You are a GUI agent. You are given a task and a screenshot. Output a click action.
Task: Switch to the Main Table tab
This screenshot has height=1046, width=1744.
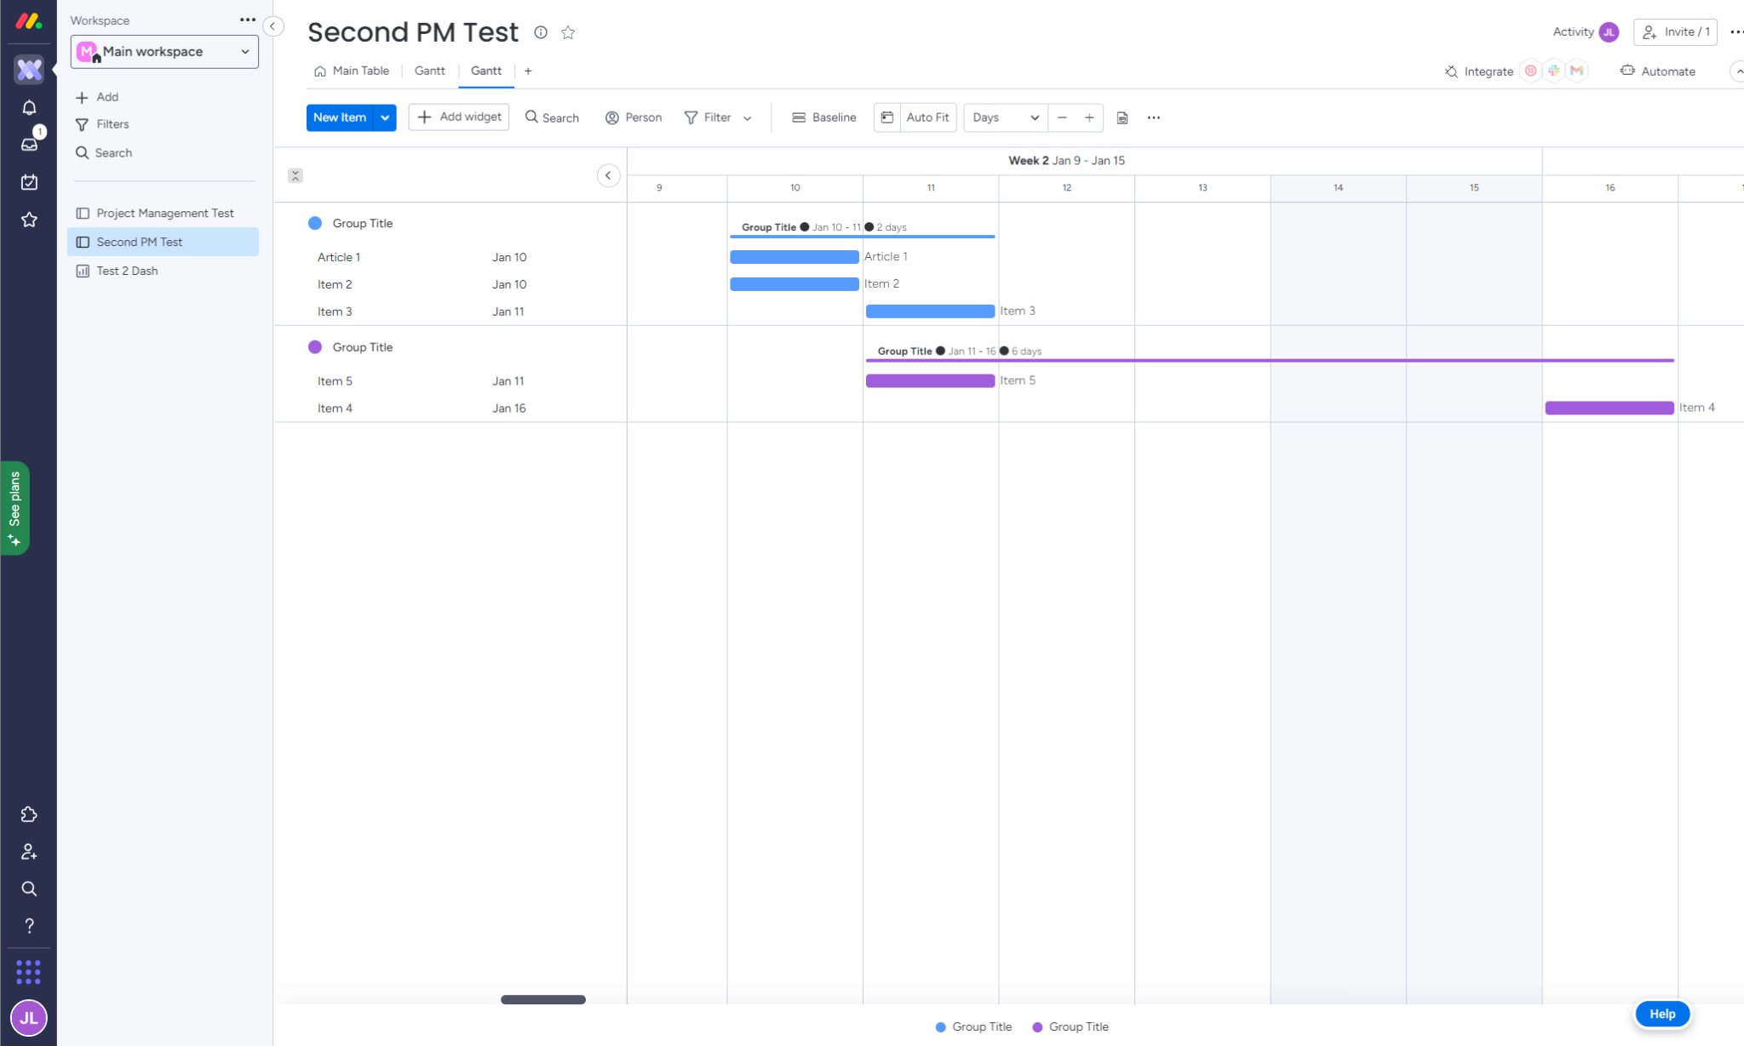coord(360,71)
